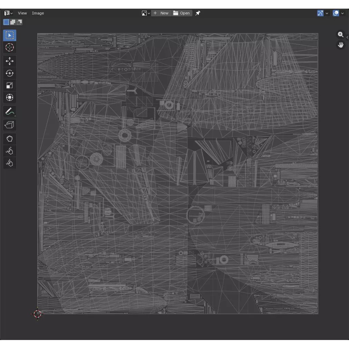Open the image browse dropdown
This screenshot has width=349, height=349.
pos(146,13)
